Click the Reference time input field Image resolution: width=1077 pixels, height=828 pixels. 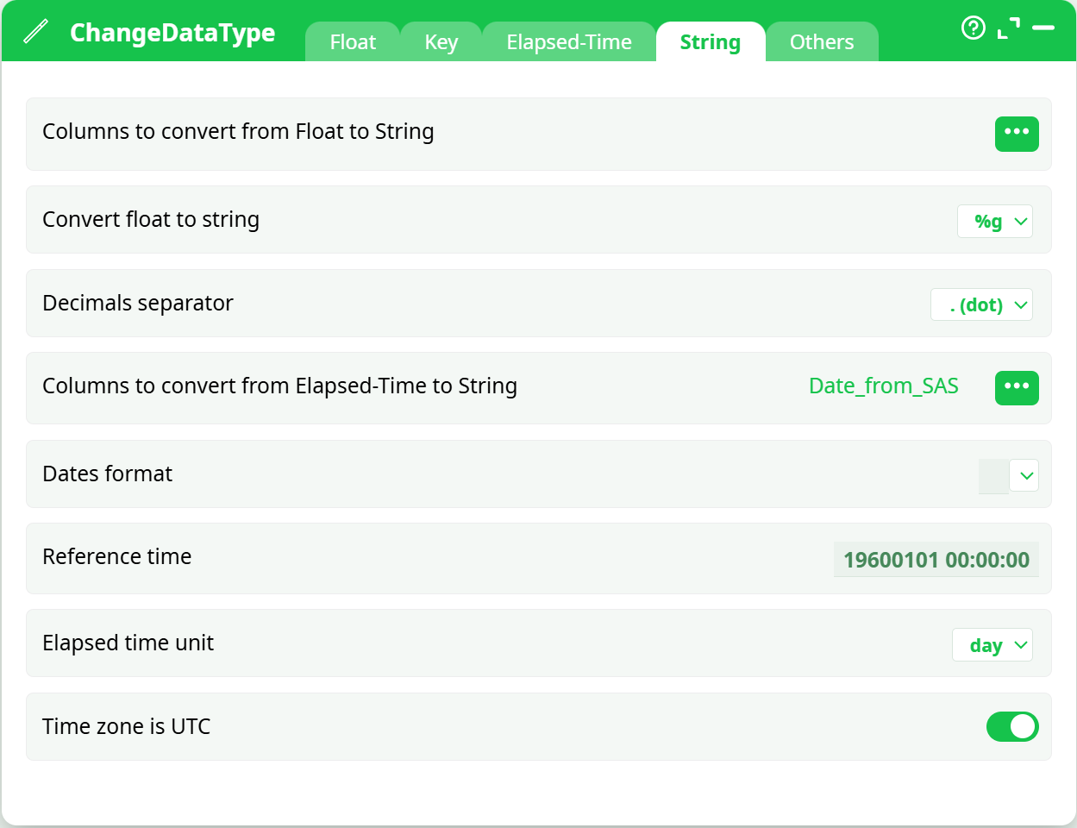pyautogui.click(x=936, y=560)
